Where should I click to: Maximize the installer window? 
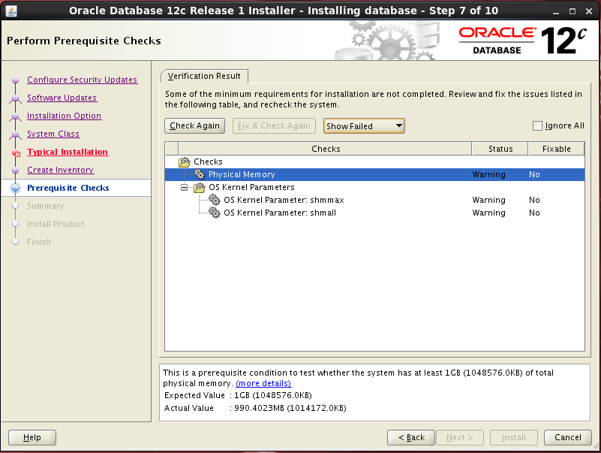572,11
